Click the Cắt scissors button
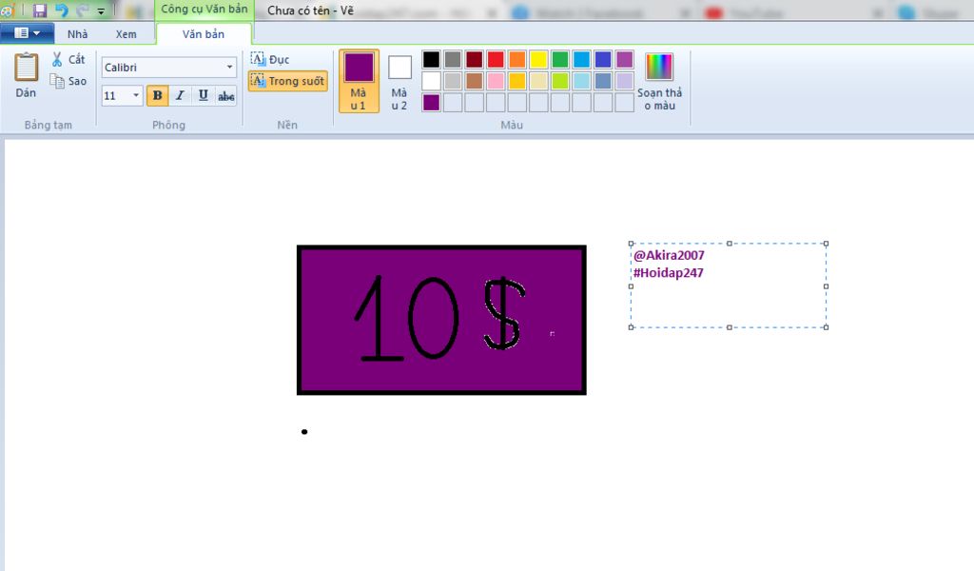 [68, 59]
